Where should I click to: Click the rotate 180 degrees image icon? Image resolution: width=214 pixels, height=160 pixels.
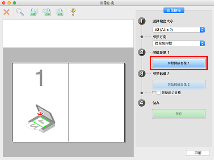(60, 12)
